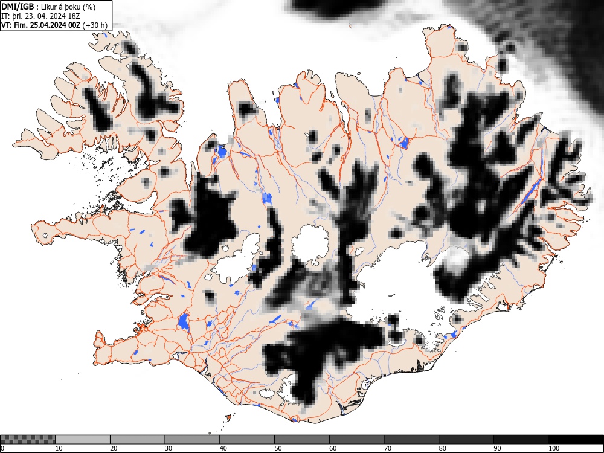The height and width of the screenshot is (453, 604).
Task: Select the 60–70 legend dark gray swatch
Action: point(357,440)
